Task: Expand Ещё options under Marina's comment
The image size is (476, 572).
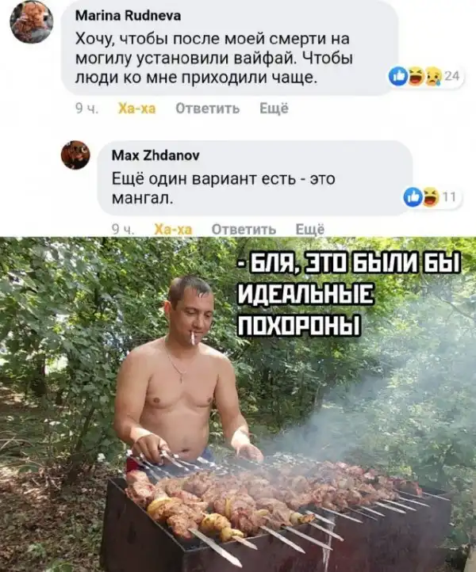Action: [274, 109]
